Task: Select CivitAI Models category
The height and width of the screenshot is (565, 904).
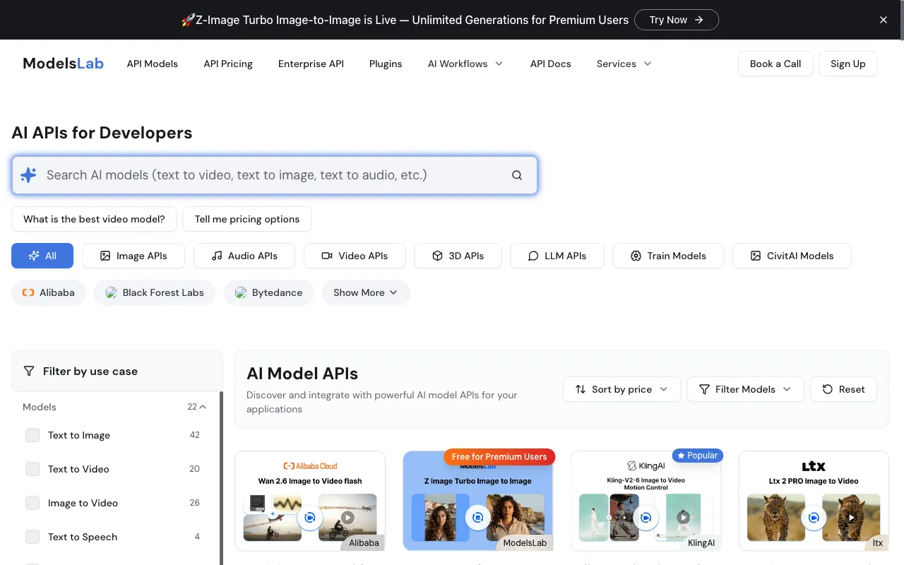Action: coord(792,256)
